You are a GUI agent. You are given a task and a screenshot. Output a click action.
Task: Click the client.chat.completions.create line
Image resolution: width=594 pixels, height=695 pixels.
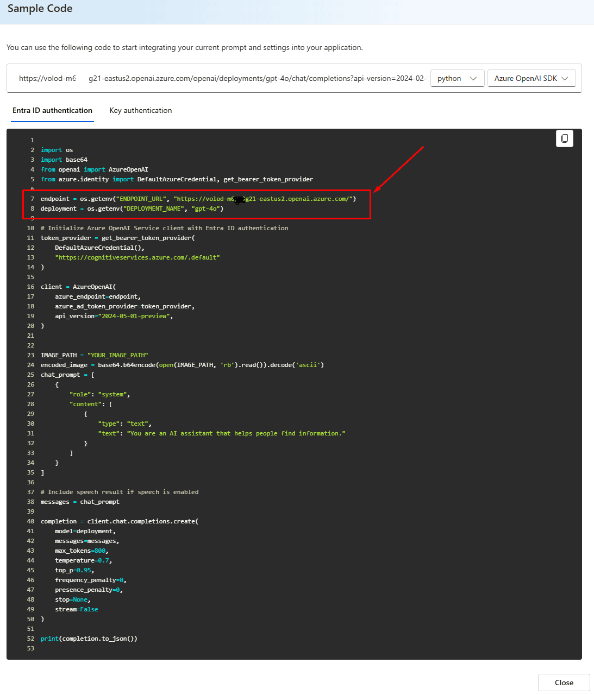[x=120, y=521]
